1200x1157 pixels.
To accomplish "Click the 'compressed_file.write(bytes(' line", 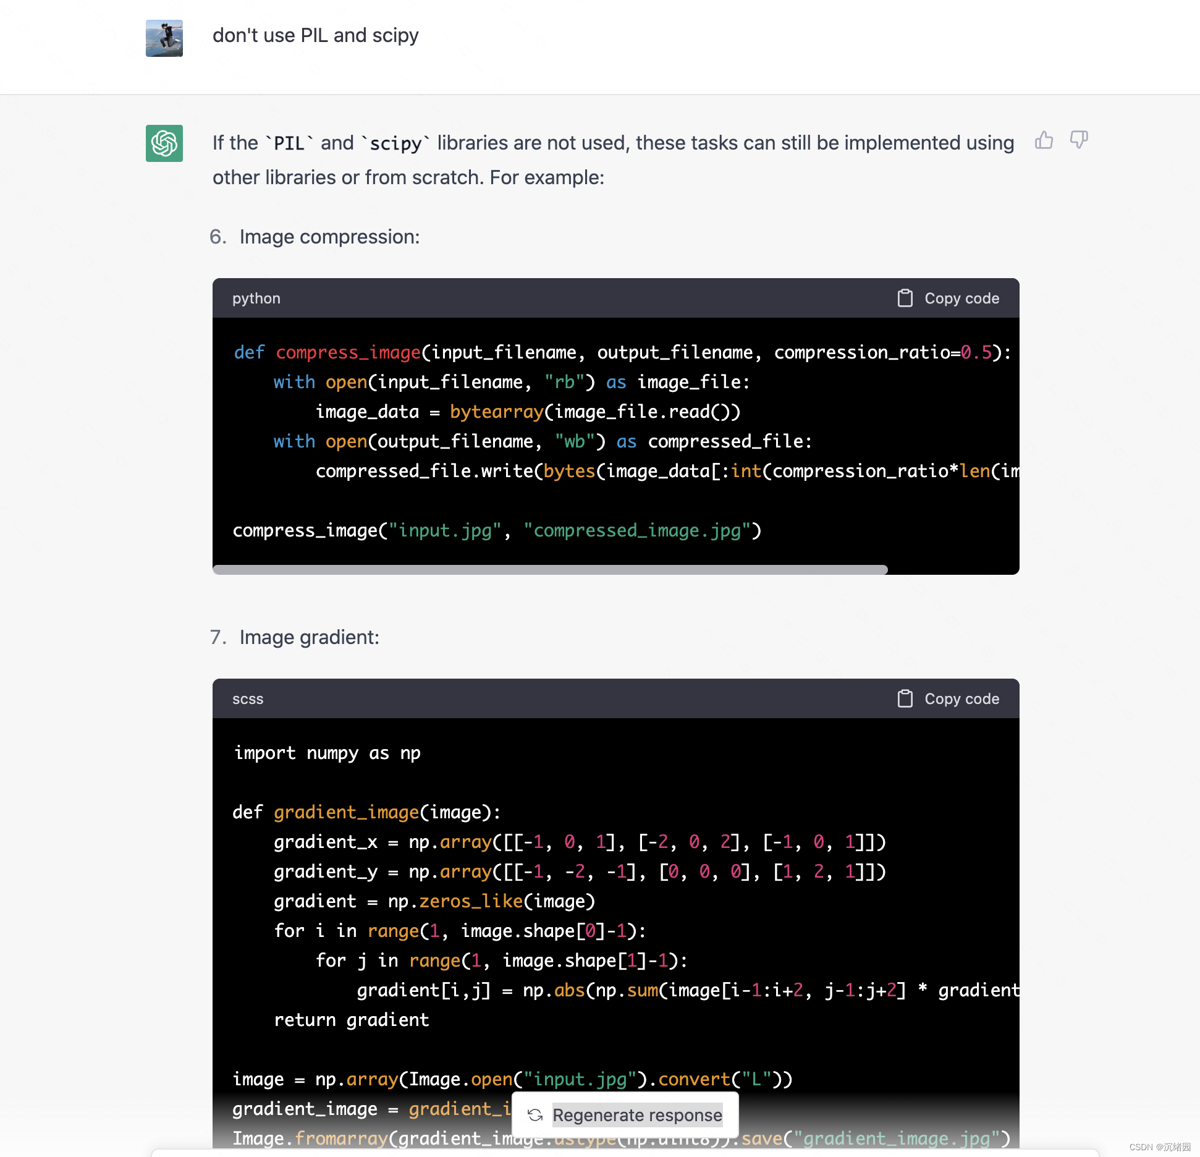I will (667, 471).
